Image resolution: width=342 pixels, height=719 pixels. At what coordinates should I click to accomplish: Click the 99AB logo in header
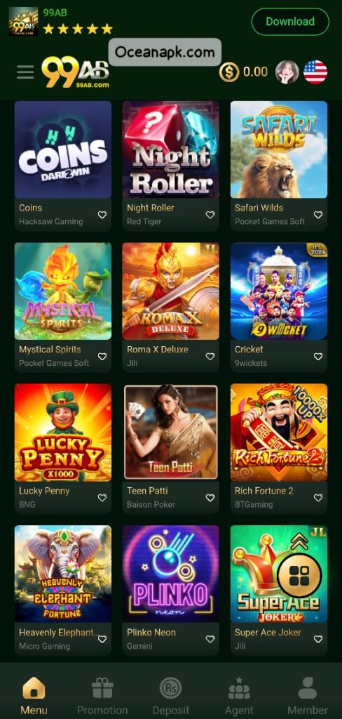(x=76, y=72)
